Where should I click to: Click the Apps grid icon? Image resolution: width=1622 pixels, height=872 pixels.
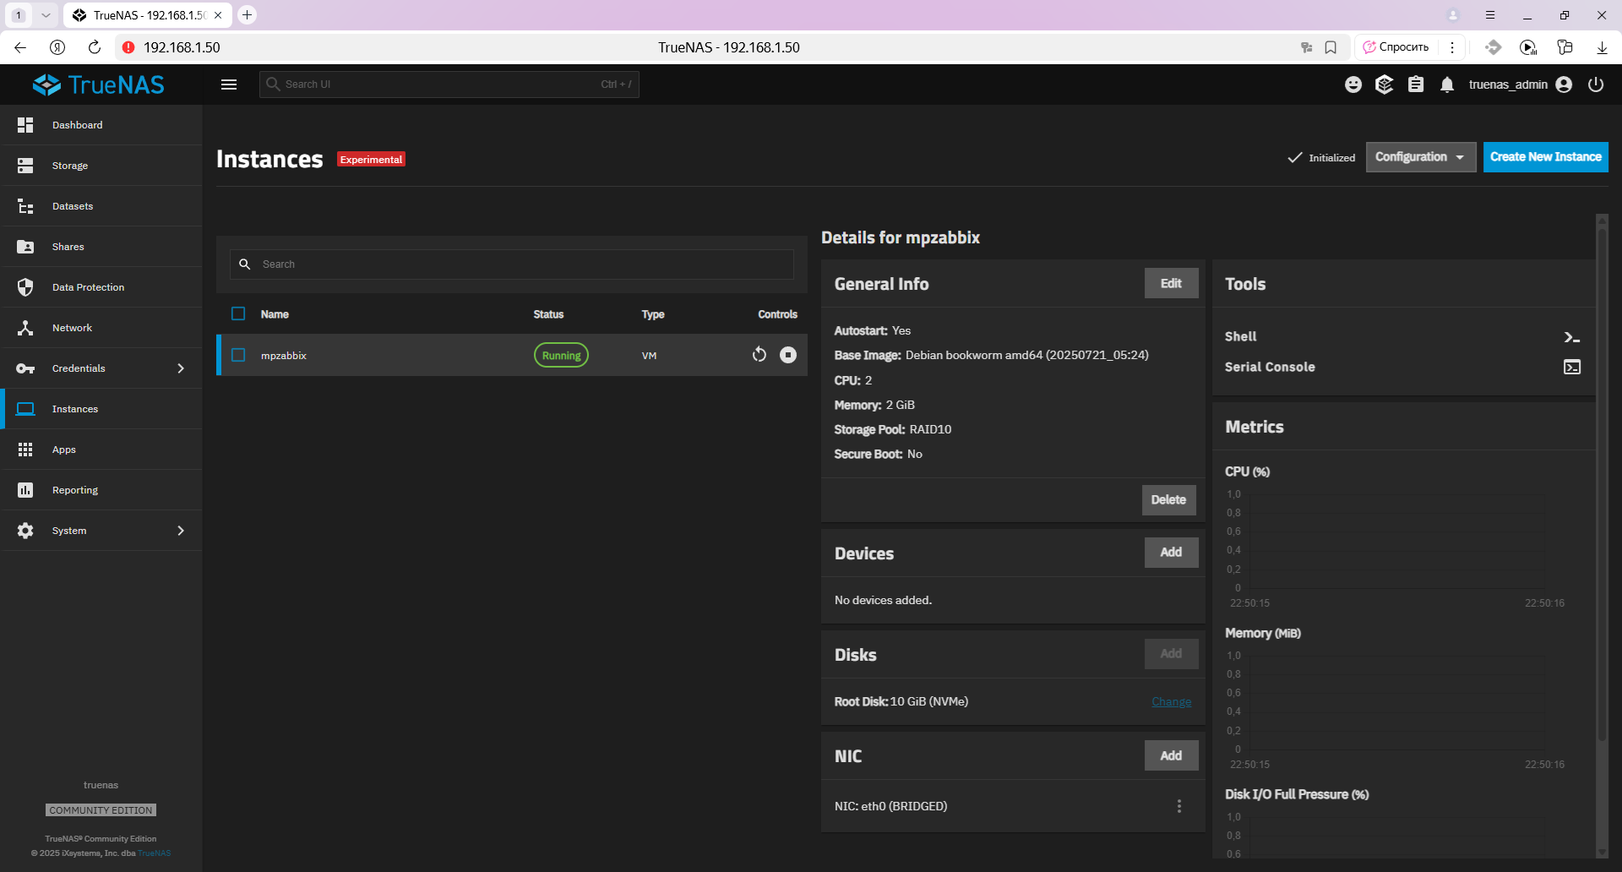25,450
